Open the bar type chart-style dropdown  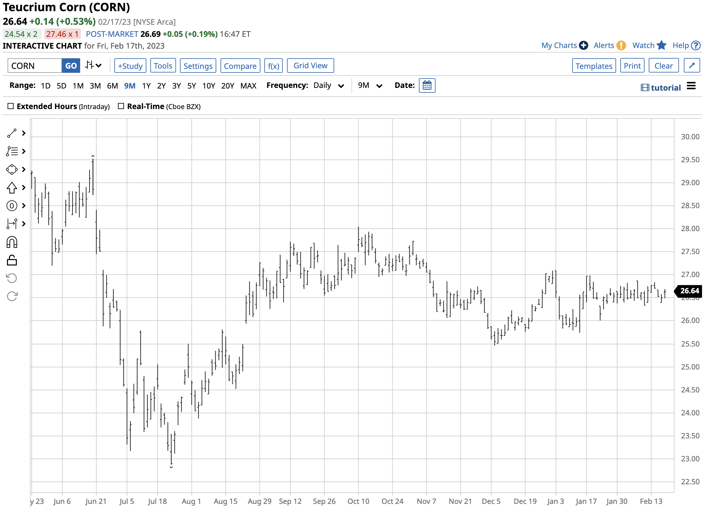93,66
